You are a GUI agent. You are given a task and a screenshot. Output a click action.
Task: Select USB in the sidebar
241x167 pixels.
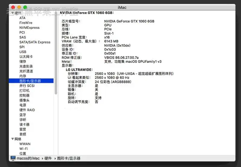(23, 52)
